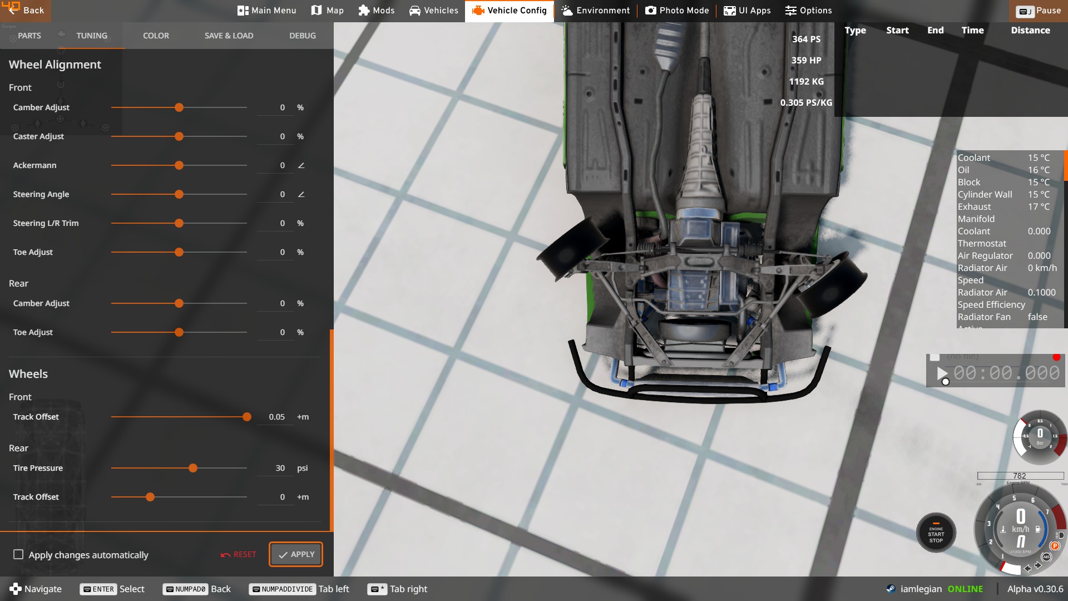Enter Photo Mode
Image resolution: width=1068 pixels, height=601 pixels.
click(676, 11)
